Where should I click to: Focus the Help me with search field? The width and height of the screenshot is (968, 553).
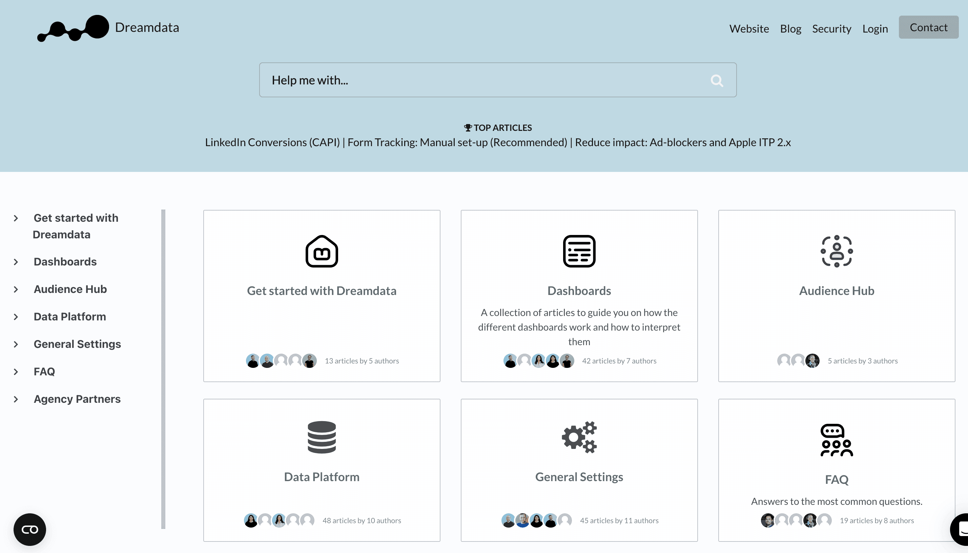[497, 80]
